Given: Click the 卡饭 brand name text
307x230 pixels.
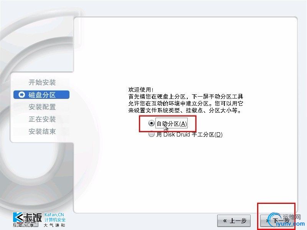Looking at the screenshot, I should [33, 217].
